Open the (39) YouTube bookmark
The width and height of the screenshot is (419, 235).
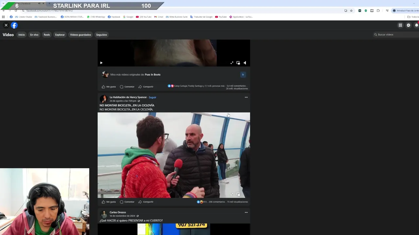point(143,17)
